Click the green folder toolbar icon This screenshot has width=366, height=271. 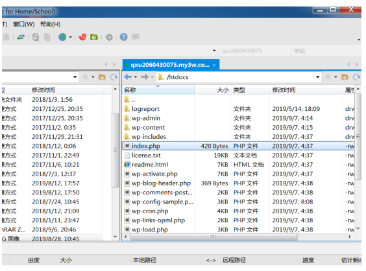tap(94, 37)
